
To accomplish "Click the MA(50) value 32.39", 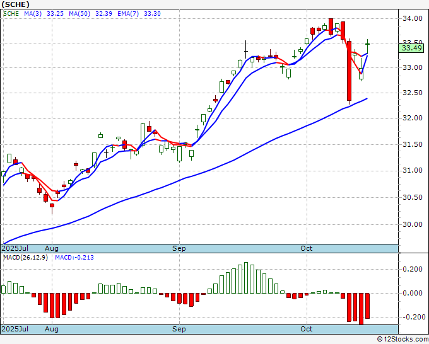I will pos(103,14).
